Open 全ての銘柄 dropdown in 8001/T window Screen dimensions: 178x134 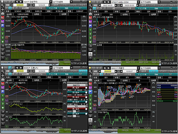coord(159,68)
